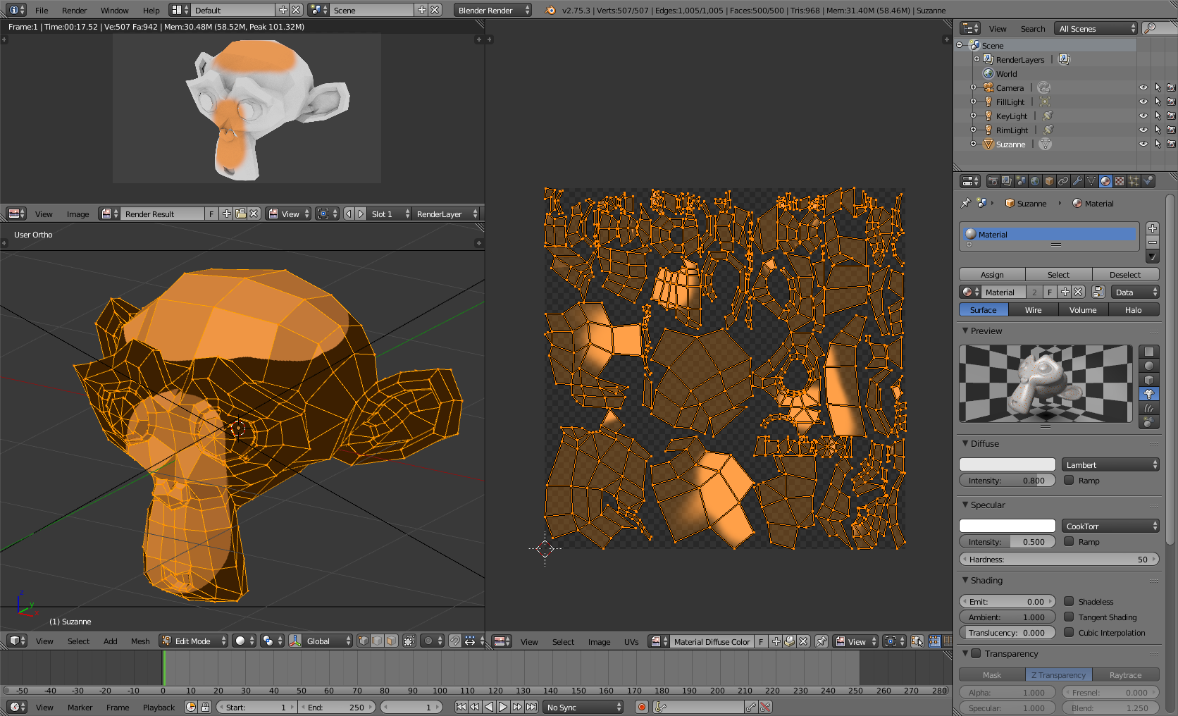Image resolution: width=1178 pixels, height=716 pixels.
Task: Open the Edit Mode selector dropdown
Action: coord(194,641)
